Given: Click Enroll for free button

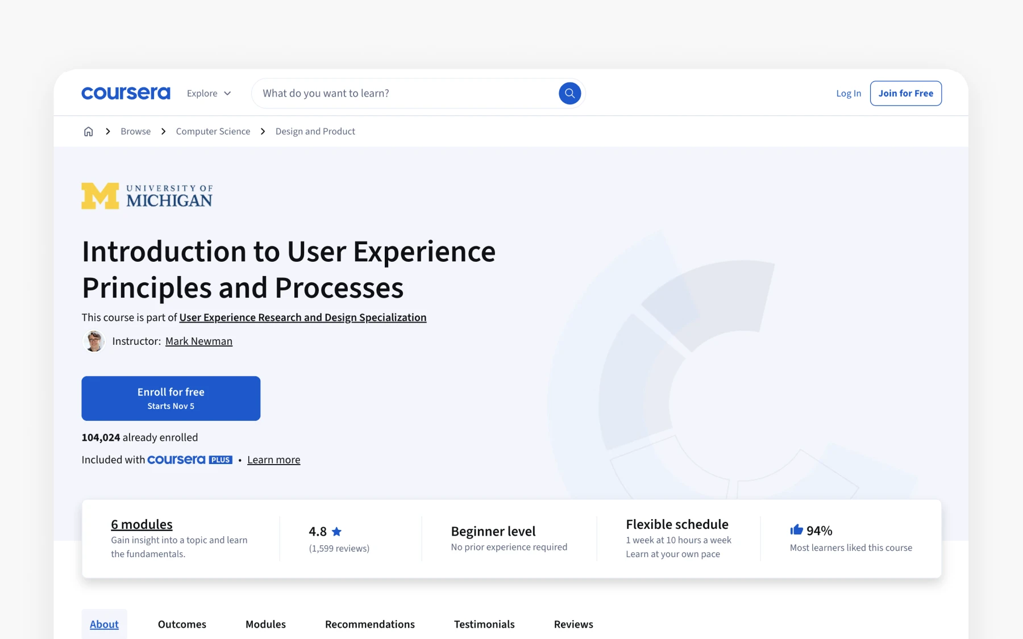Looking at the screenshot, I should 171,398.
